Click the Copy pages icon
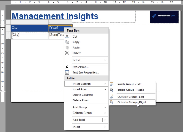Viewport: 183px width, 132px height. 67,42
